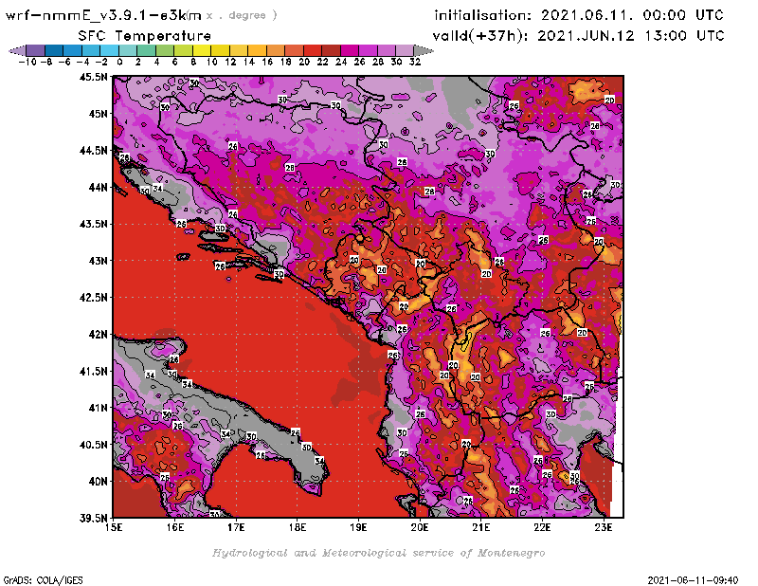The height and width of the screenshot is (586, 758).
Task: Click the '20E' longitude label
Action: [420, 527]
